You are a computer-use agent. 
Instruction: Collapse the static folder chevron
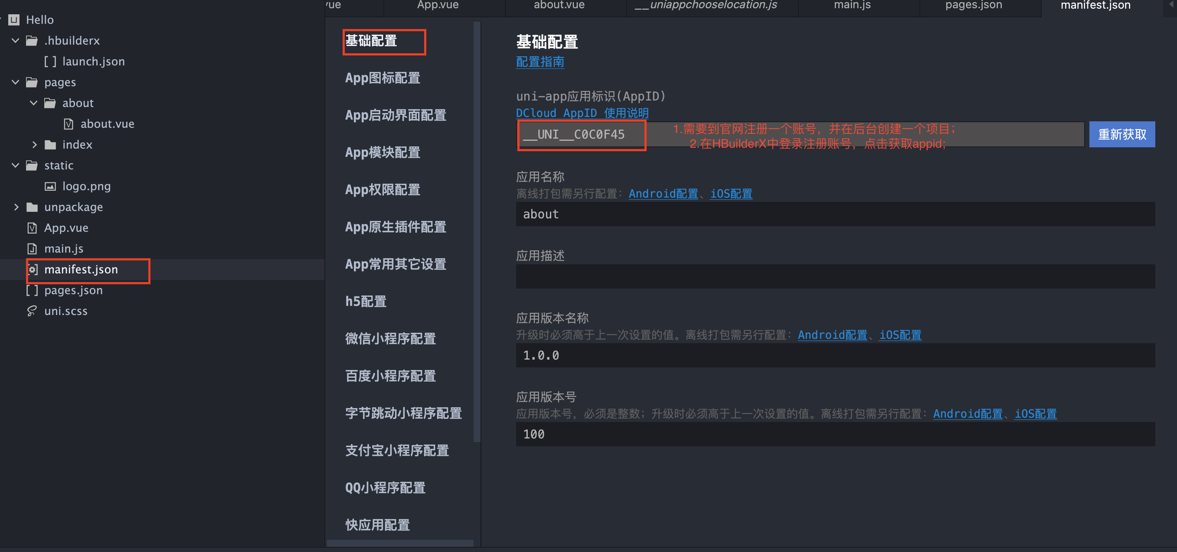click(x=16, y=165)
